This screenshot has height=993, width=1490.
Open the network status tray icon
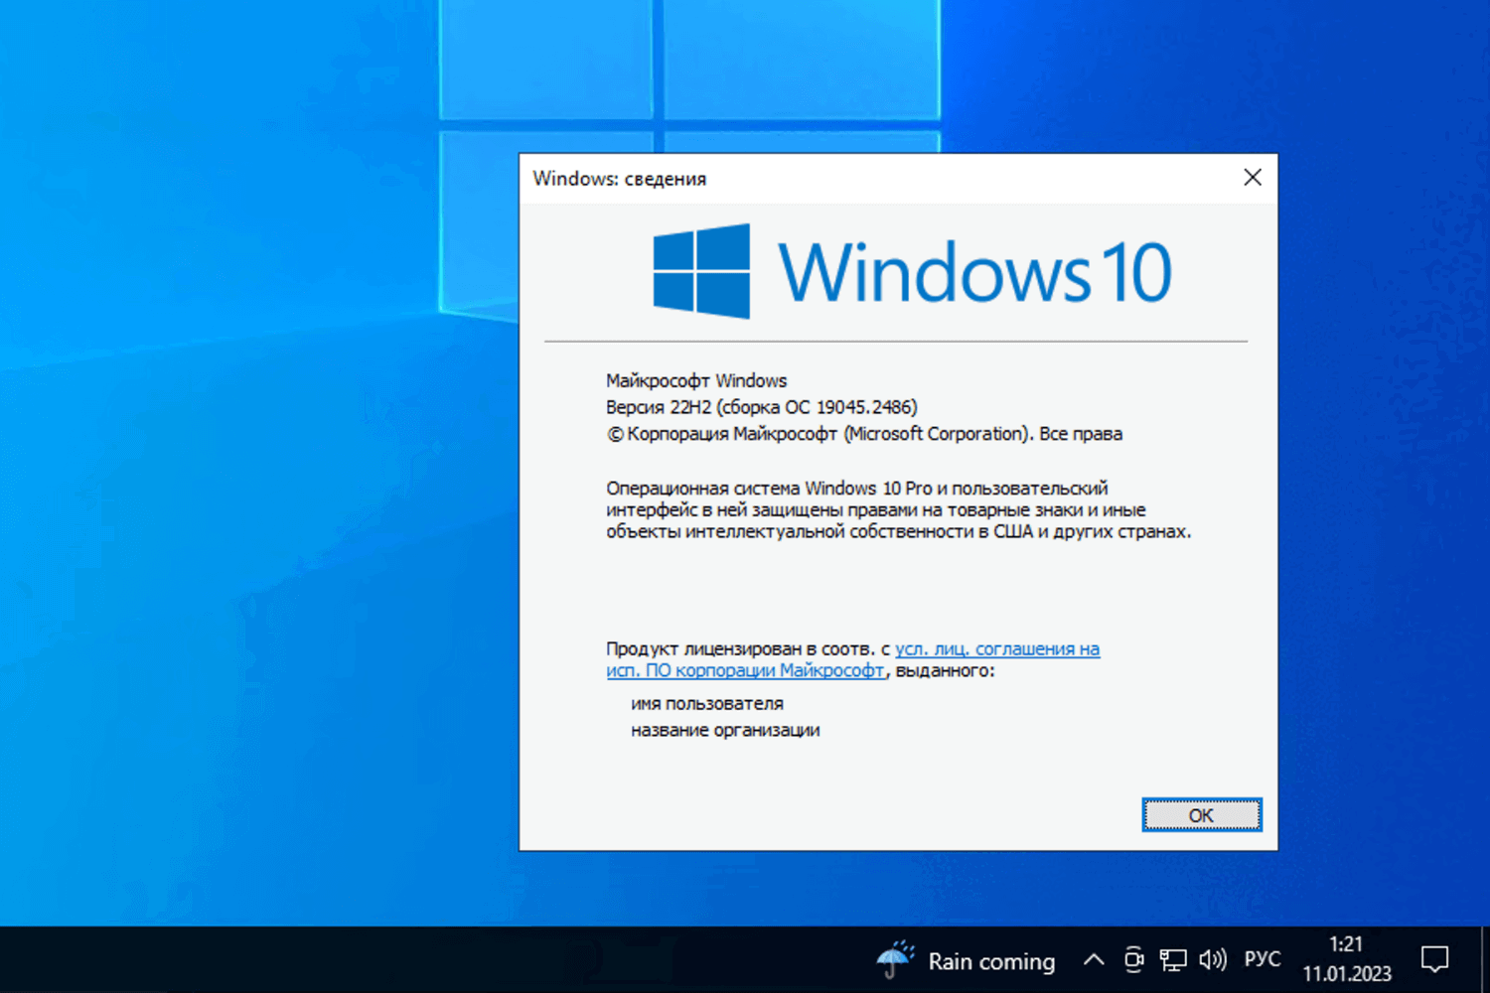(1173, 959)
